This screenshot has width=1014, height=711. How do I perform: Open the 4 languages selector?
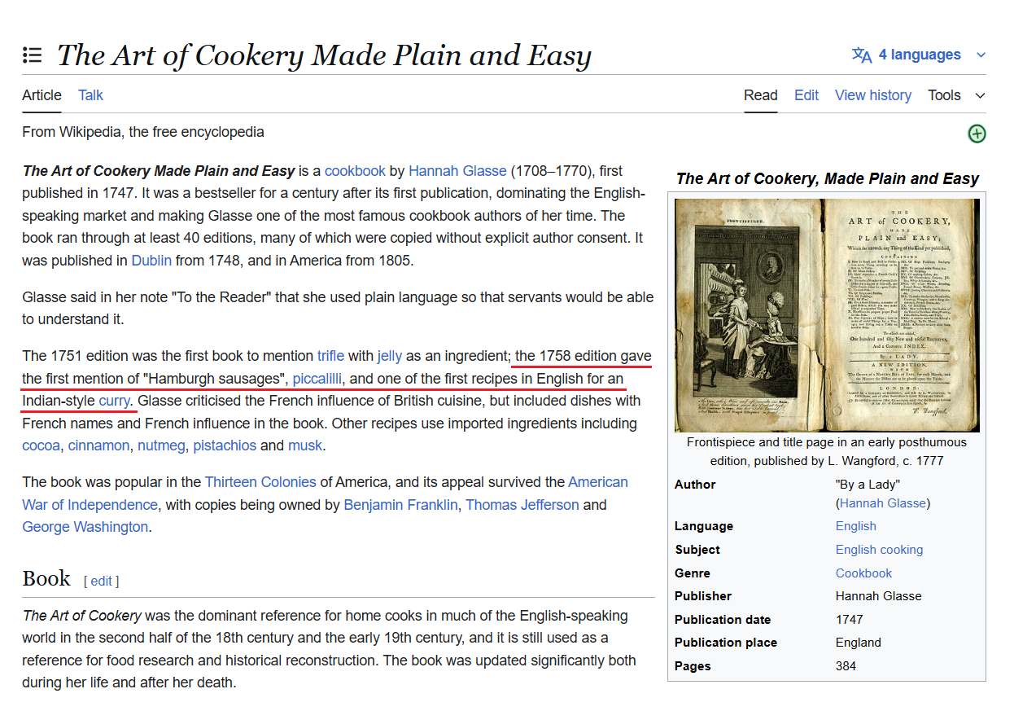click(x=919, y=55)
